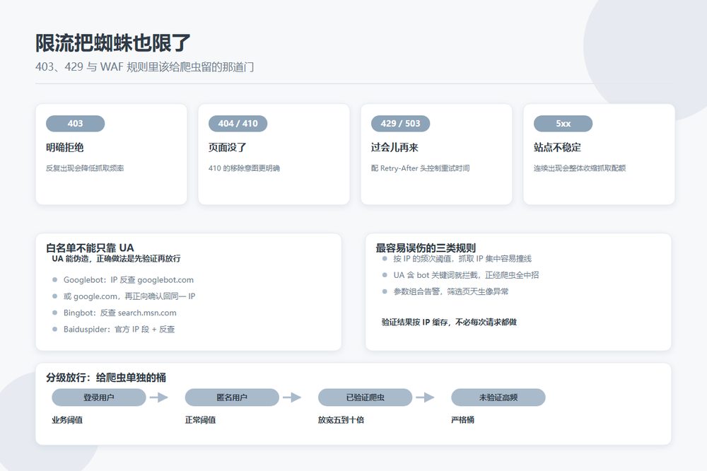
Task: Click the text 配 Retry-After 头控制重试时间
Action: coord(420,168)
